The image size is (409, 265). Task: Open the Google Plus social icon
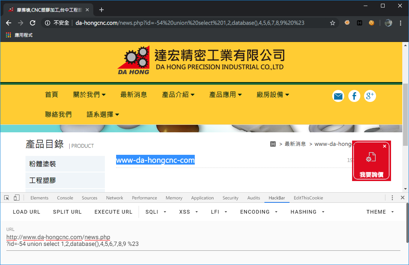(x=370, y=96)
